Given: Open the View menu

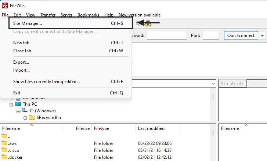Looking at the screenshot, I should click(30, 15).
